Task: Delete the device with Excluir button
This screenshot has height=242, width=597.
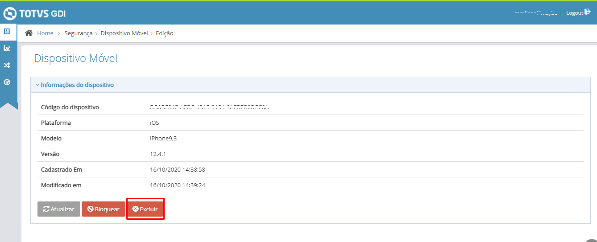Action: (145, 209)
